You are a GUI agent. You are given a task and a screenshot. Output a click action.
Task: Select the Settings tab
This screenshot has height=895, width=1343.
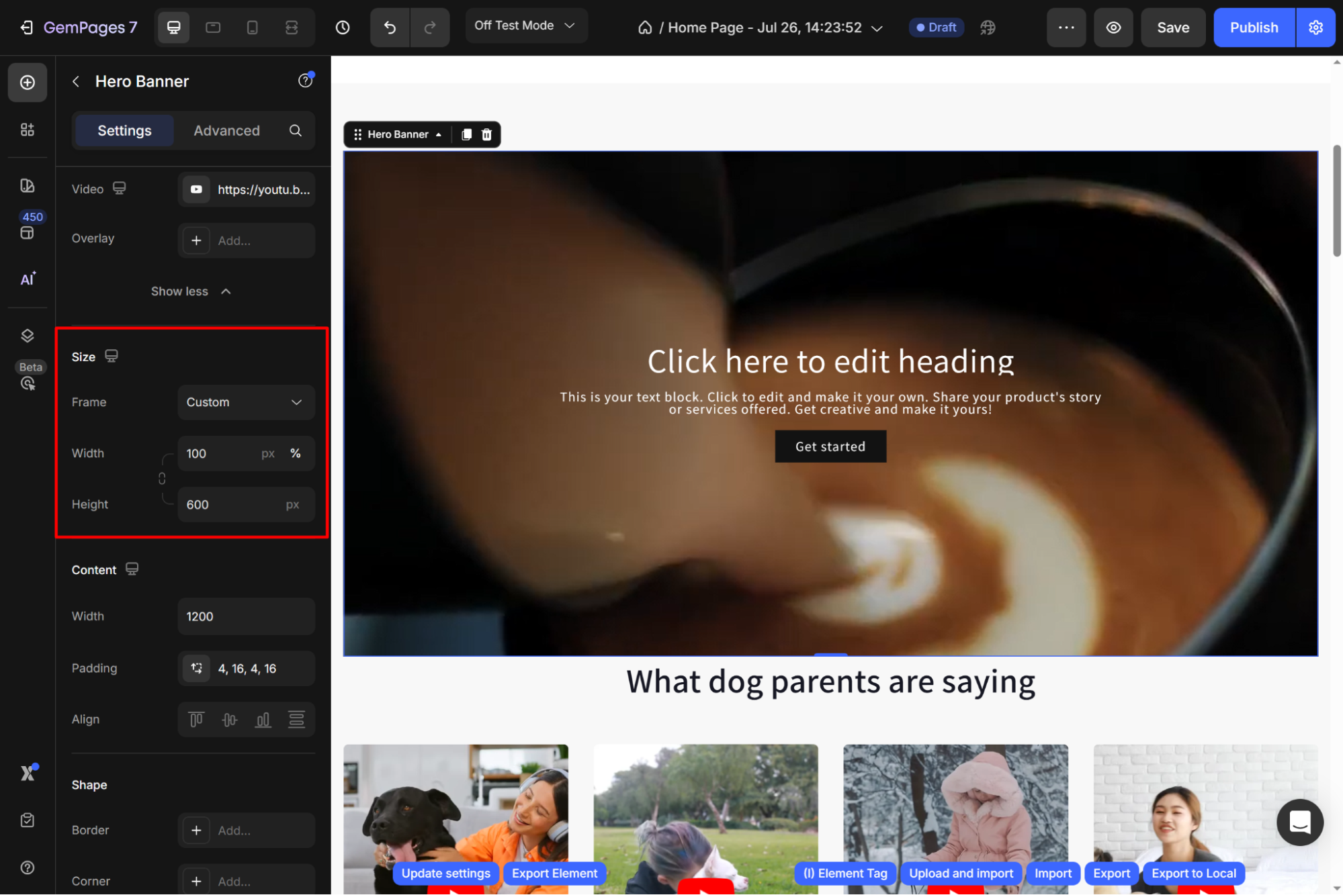[124, 130]
